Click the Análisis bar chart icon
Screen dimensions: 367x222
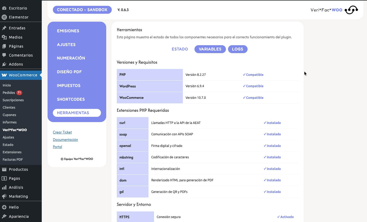click(4, 187)
